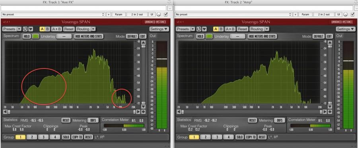Screen dimensions: 358x148
Task: Open Settings menu in Amp SPAN
Action: click(345, 29)
